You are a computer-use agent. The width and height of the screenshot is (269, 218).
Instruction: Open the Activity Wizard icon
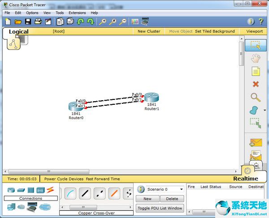tap(48, 21)
